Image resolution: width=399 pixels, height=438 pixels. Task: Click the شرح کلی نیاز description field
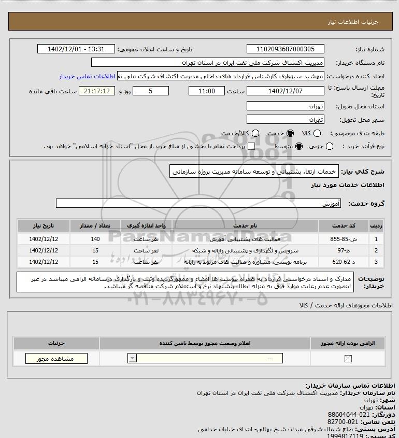[254, 171]
